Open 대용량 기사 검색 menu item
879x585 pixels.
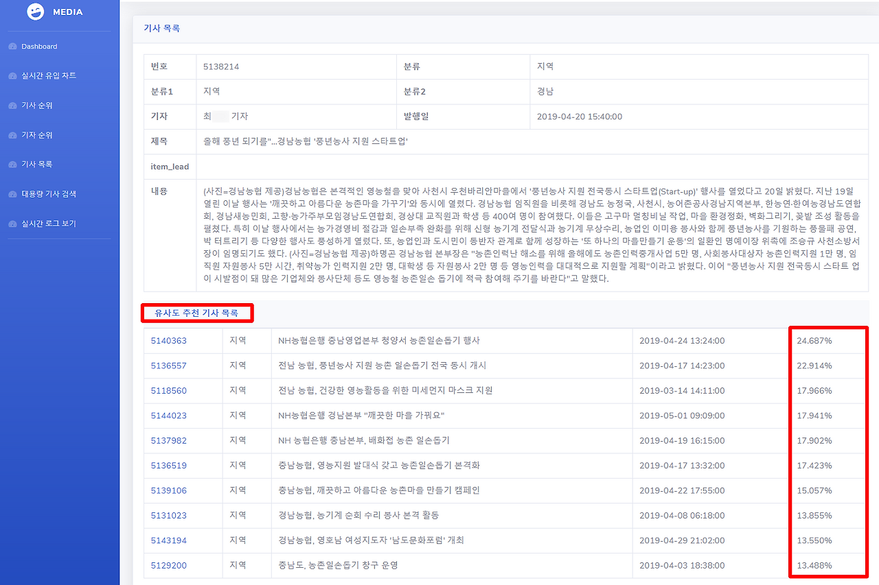49,194
